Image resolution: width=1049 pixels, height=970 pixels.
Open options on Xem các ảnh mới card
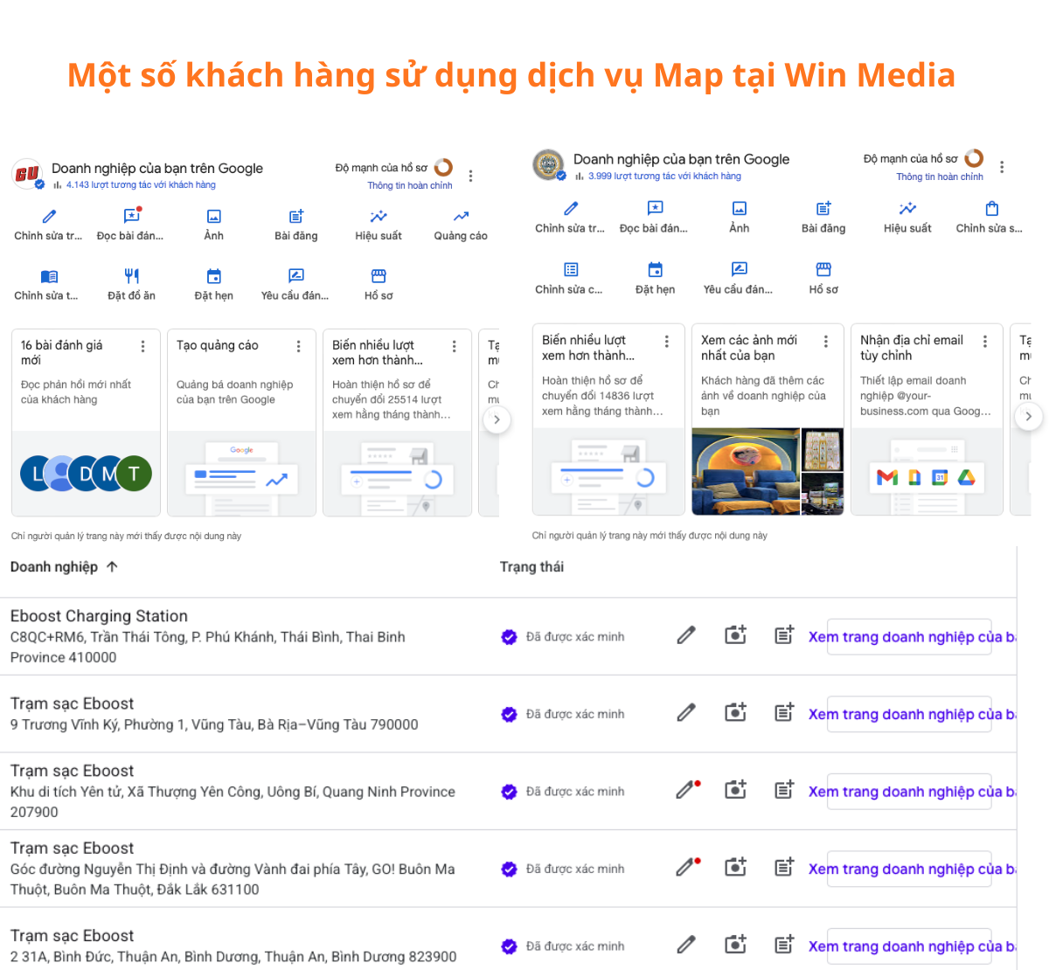825,341
